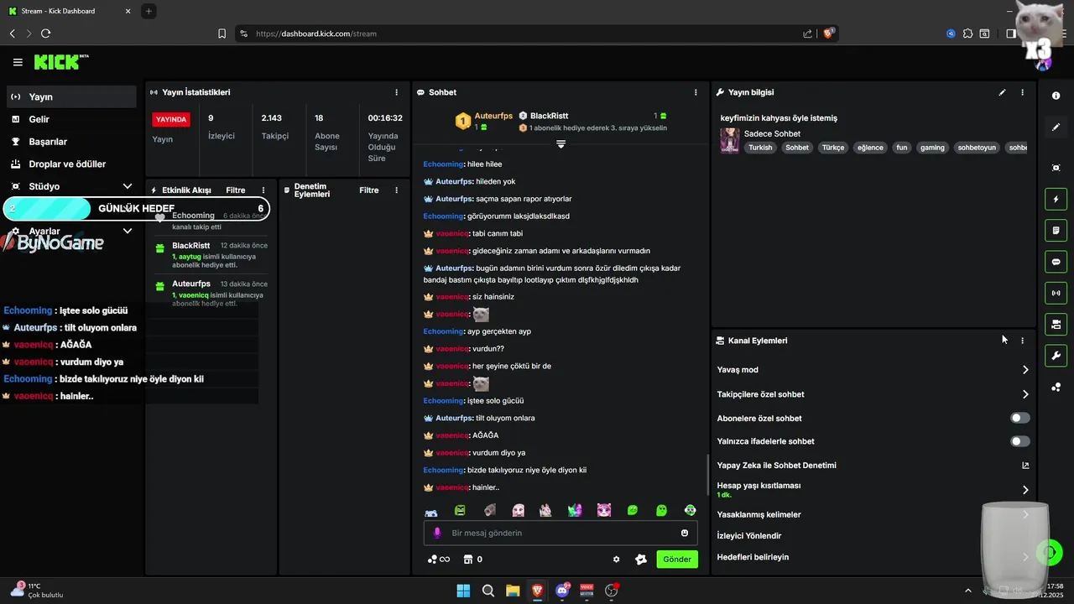Open Windows Start menu

(463, 591)
